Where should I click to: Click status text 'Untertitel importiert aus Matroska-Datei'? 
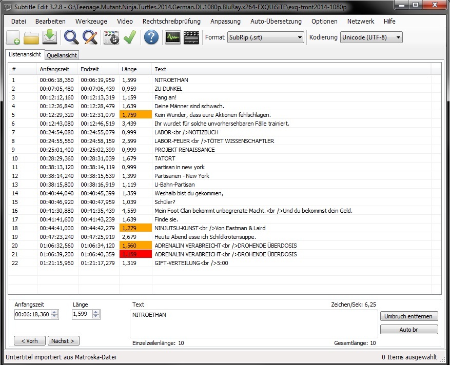[61, 357]
